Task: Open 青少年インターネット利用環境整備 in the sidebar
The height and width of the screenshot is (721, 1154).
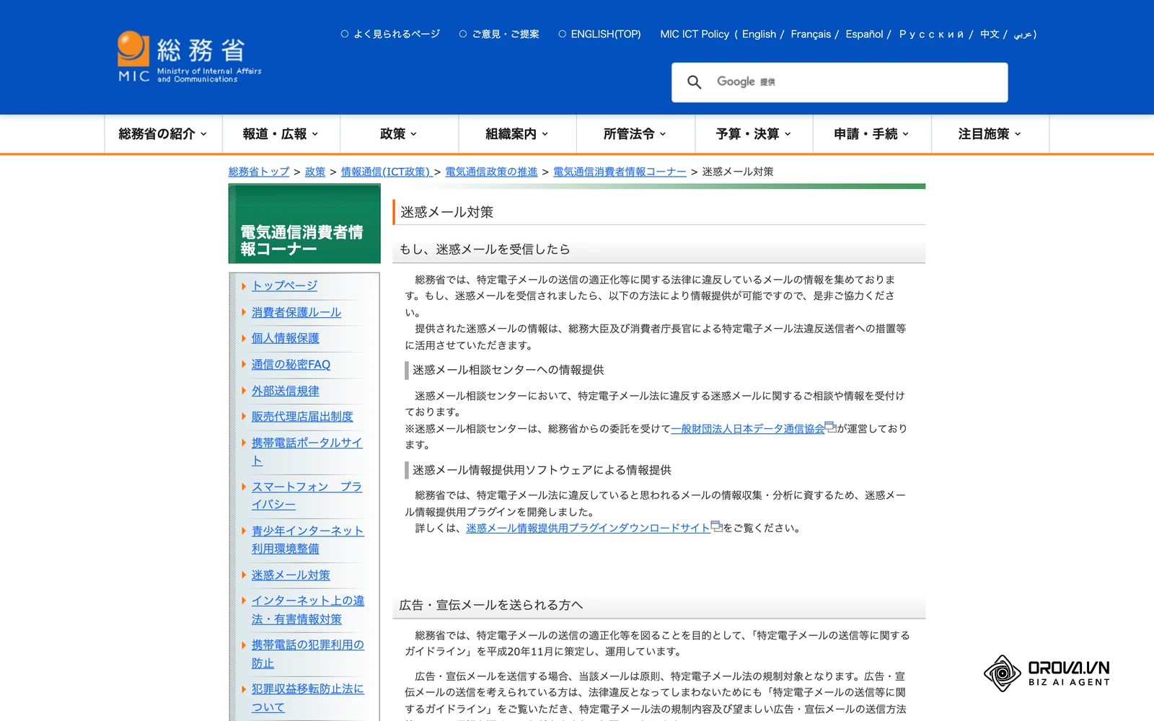Action: click(307, 540)
